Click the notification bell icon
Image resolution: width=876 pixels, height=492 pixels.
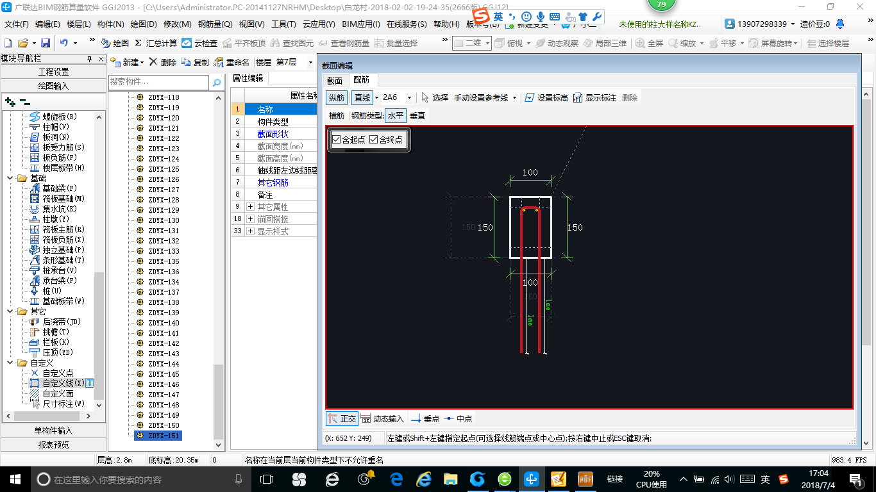click(839, 24)
